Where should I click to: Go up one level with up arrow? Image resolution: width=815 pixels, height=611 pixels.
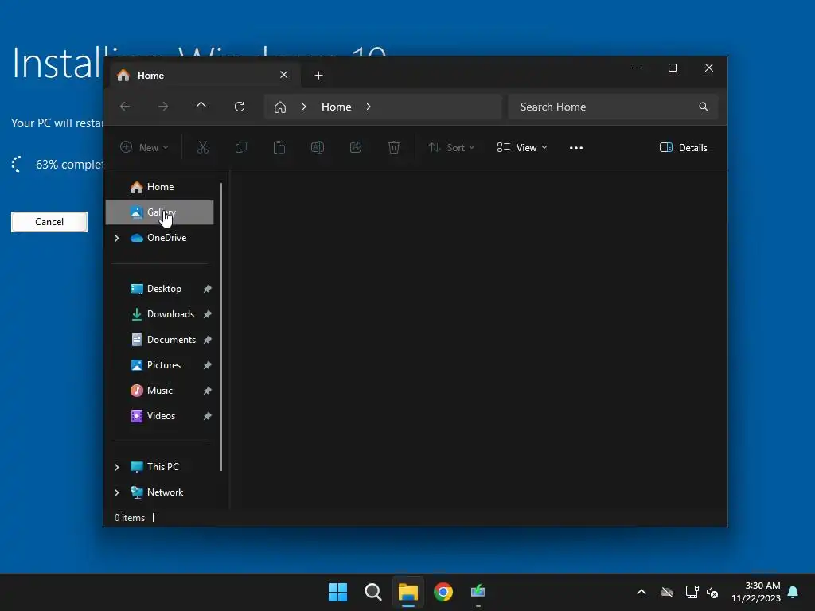(201, 107)
